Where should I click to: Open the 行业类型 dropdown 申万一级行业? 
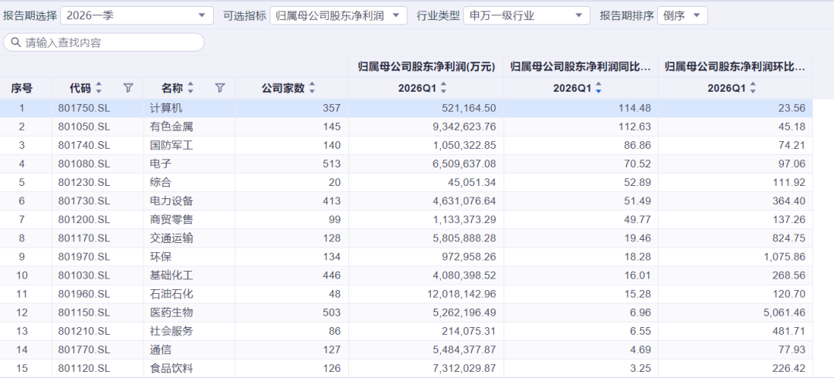click(527, 15)
